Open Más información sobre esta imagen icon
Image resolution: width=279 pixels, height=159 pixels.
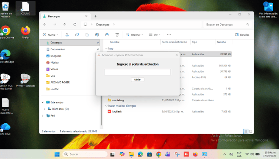pyautogui.click(x=268, y=10)
